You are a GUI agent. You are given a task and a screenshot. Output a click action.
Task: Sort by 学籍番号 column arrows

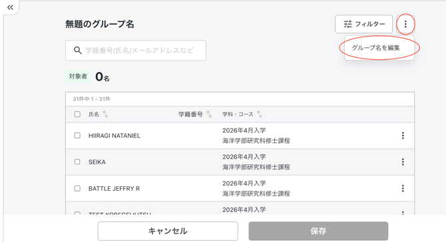coord(209,114)
